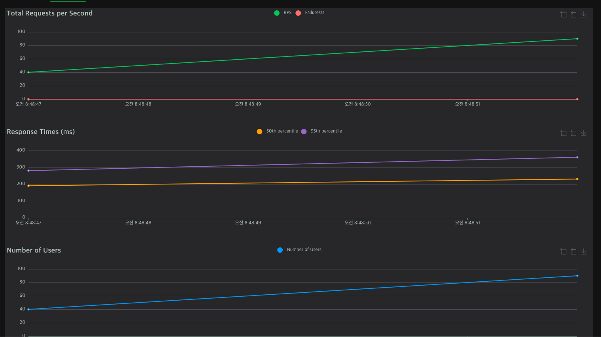Activate area zoom on Total Requests chart
Screen dimensions: 601x337
[563, 15]
